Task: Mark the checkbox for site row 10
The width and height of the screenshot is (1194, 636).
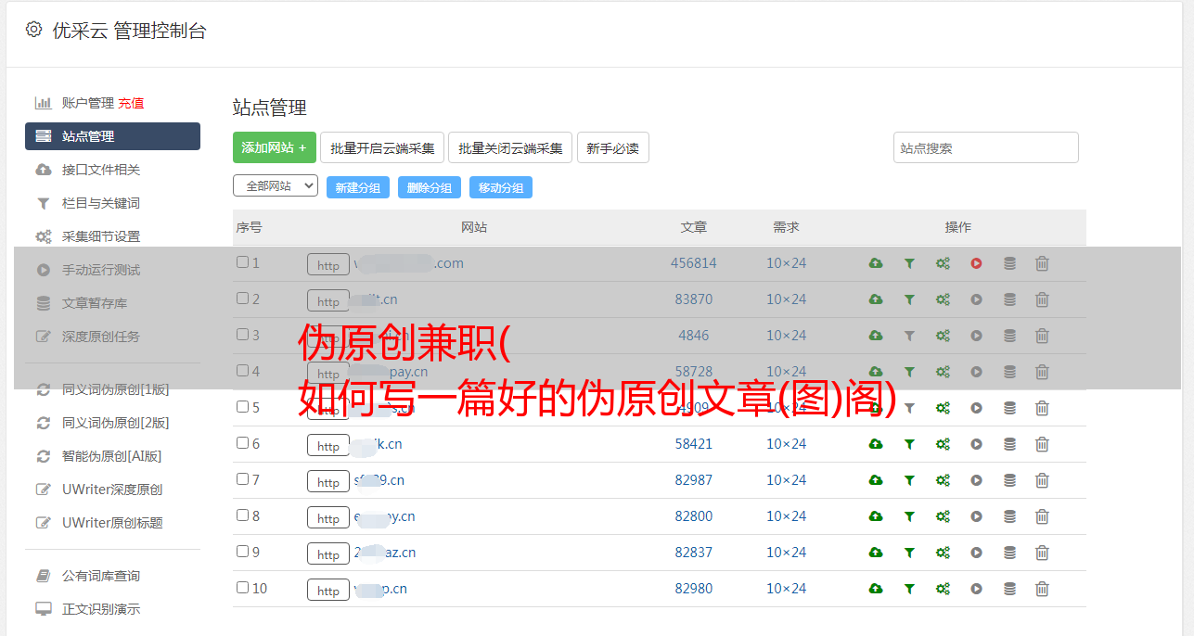Action: 242,588
